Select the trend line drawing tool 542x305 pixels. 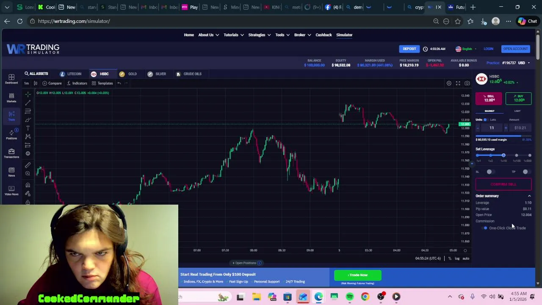tap(28, 103)
